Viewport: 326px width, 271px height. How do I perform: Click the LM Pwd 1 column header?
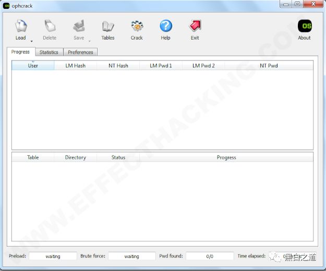[x=161, y=66]
